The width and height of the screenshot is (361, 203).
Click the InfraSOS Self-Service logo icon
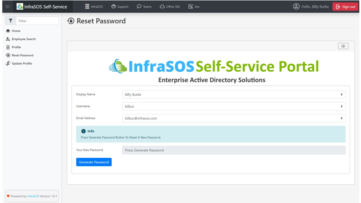[20, 6]
